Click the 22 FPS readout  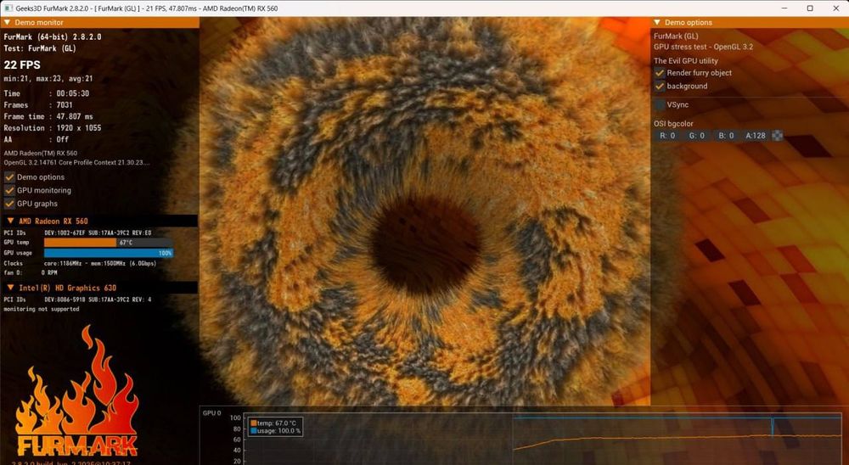tap(22, 65)
